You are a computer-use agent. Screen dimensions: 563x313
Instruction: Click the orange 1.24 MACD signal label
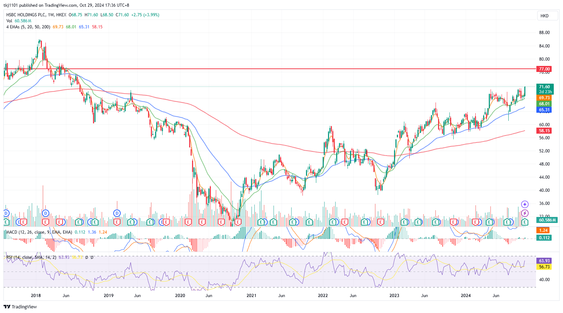(x=543, y=230)
